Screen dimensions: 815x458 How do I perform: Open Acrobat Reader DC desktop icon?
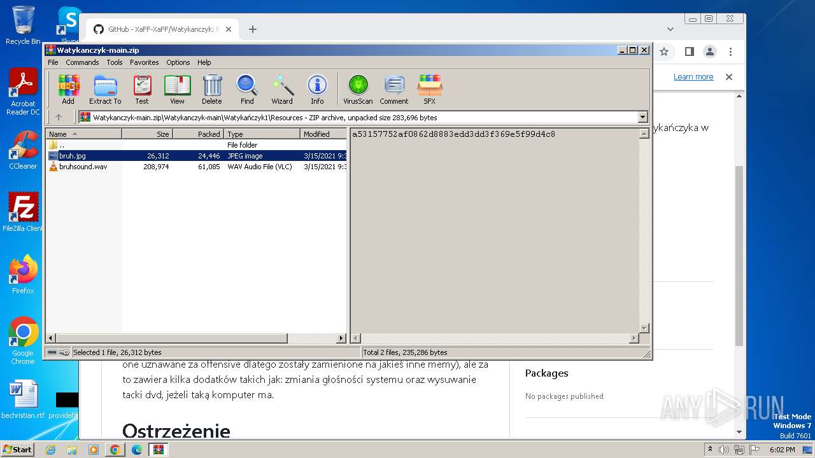click(23, 92)
